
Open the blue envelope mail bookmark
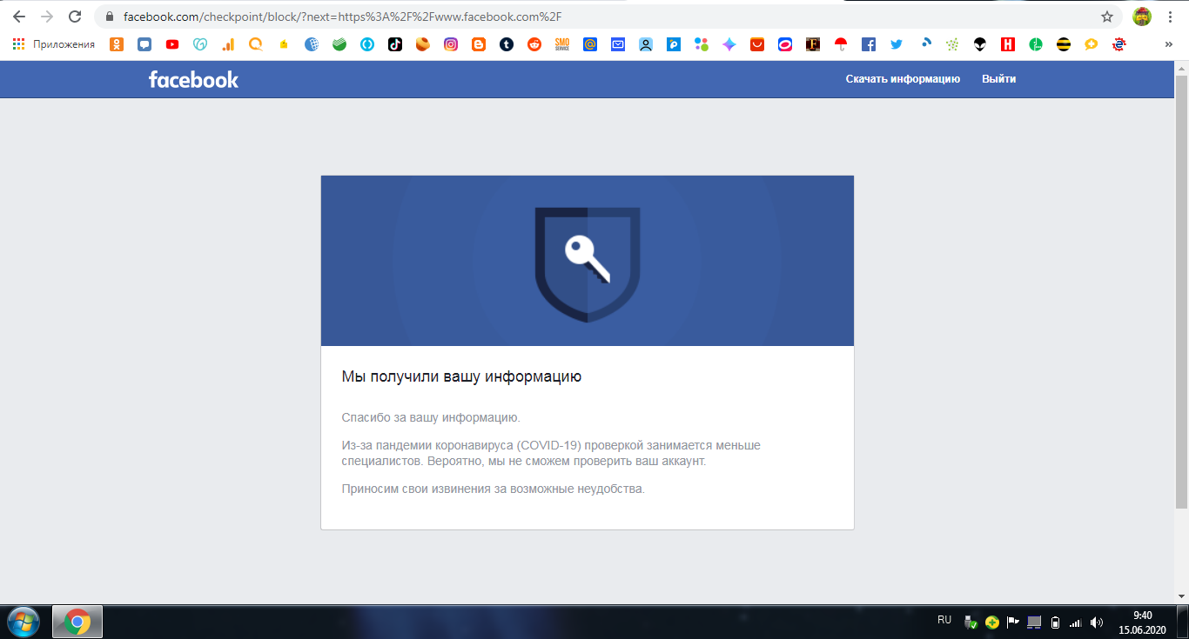(x=618, y=44)
